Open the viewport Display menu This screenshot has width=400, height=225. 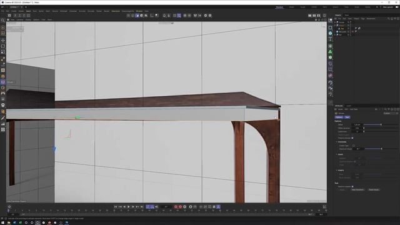click(x=28, y=19)
